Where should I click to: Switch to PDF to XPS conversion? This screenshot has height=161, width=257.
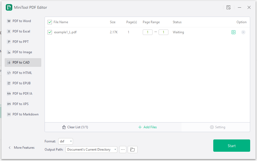point(23,104)
